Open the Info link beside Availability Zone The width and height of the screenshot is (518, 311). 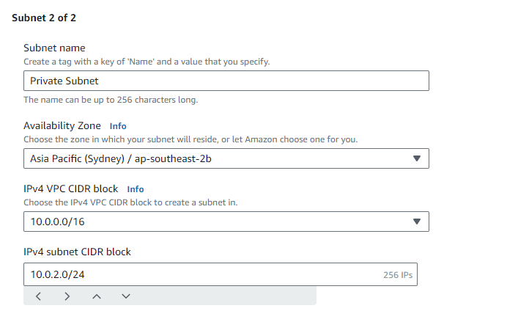click(x=118, y=126)
